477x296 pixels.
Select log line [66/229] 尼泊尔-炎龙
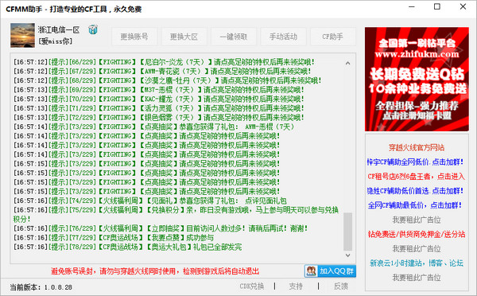pos(164,62)
